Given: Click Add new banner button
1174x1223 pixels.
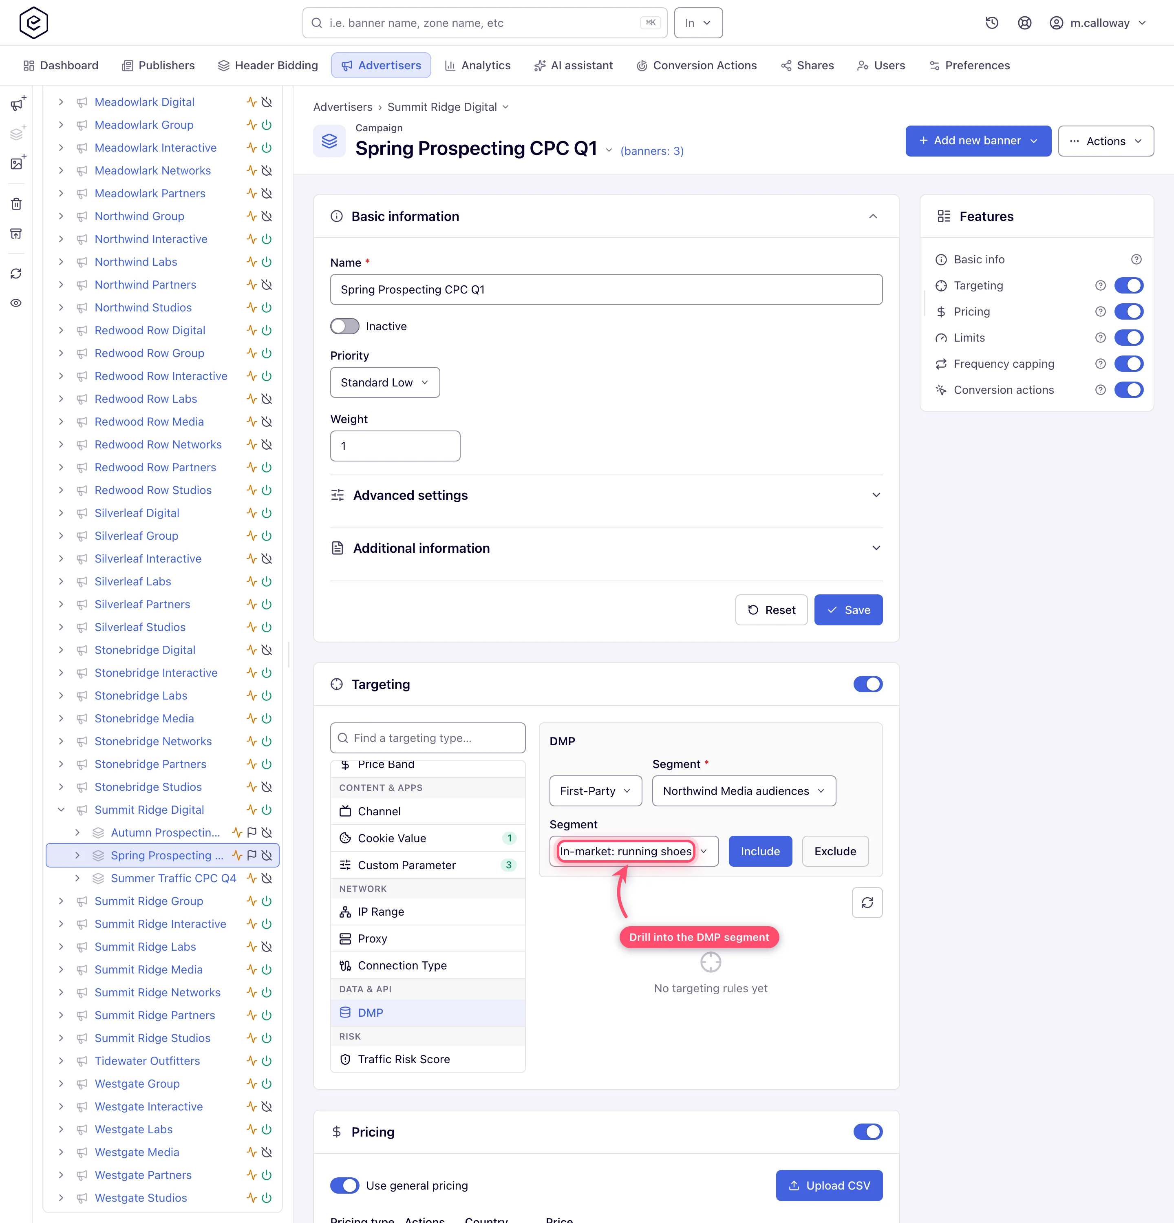Looking at the screenshot, I should pyautogui.click(x=978, y=141).
